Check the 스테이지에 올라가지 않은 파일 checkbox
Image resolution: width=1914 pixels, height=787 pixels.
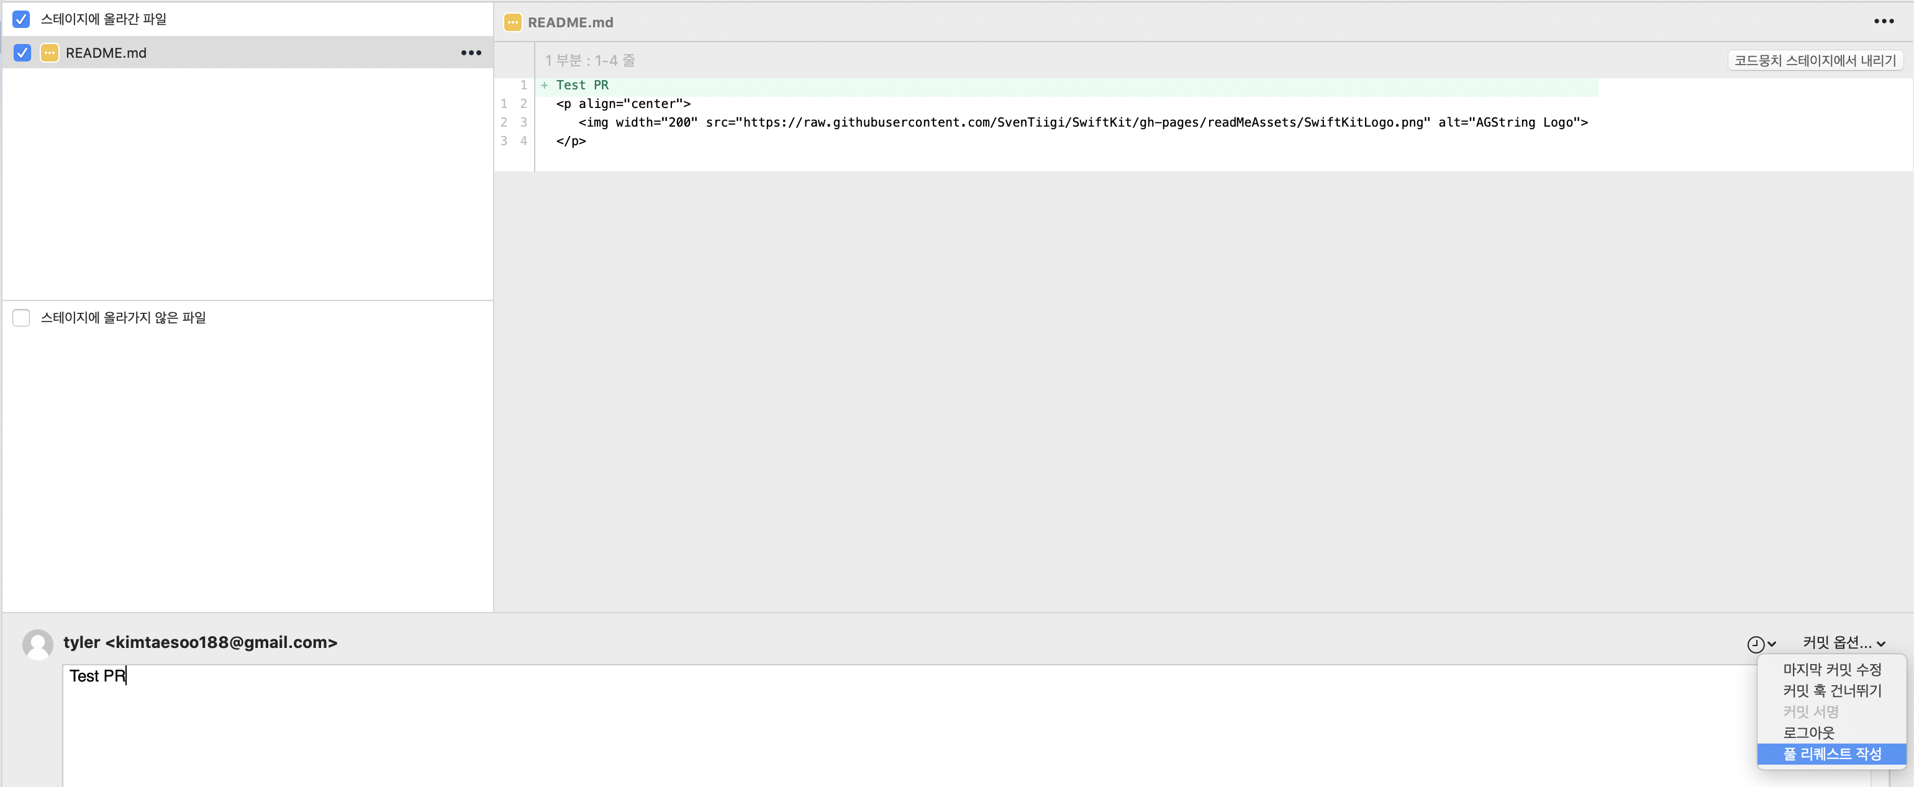tap(22, 318)
